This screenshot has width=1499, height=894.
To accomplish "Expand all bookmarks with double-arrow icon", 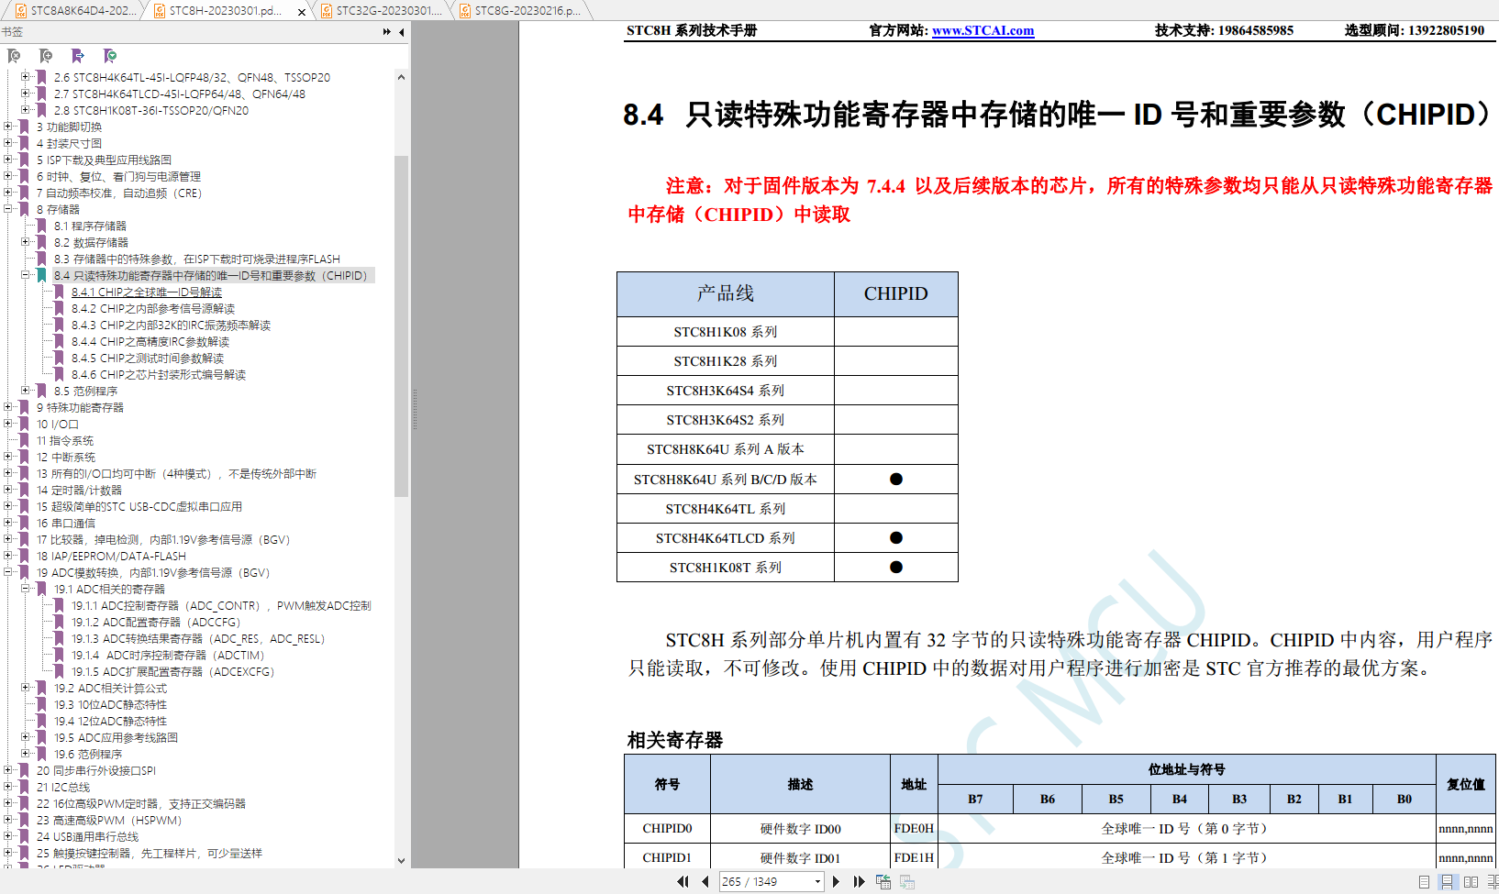I will pyautogui.click(x=386, y=32).
